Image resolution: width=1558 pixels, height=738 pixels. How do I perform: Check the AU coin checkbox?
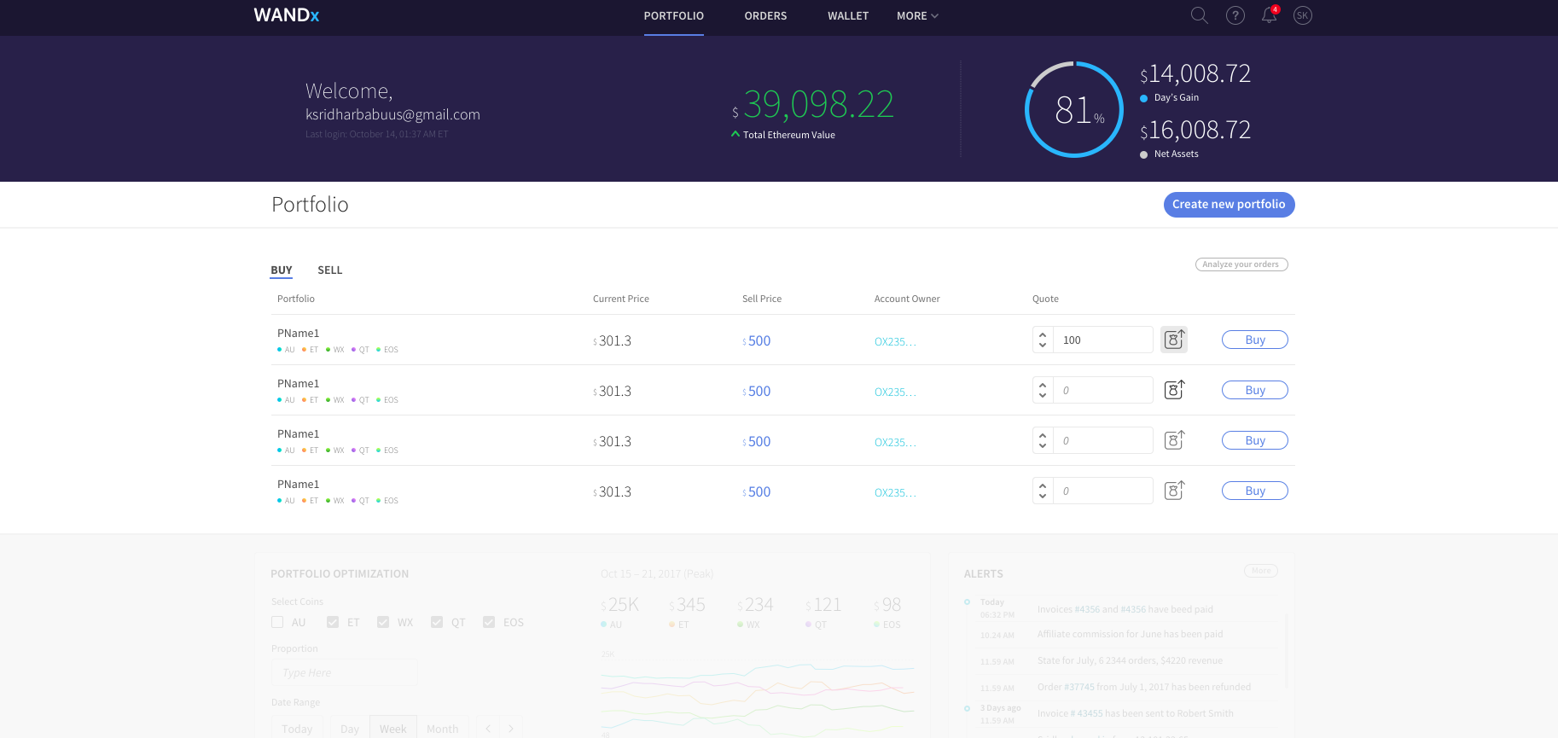click(x=277, y=622)
